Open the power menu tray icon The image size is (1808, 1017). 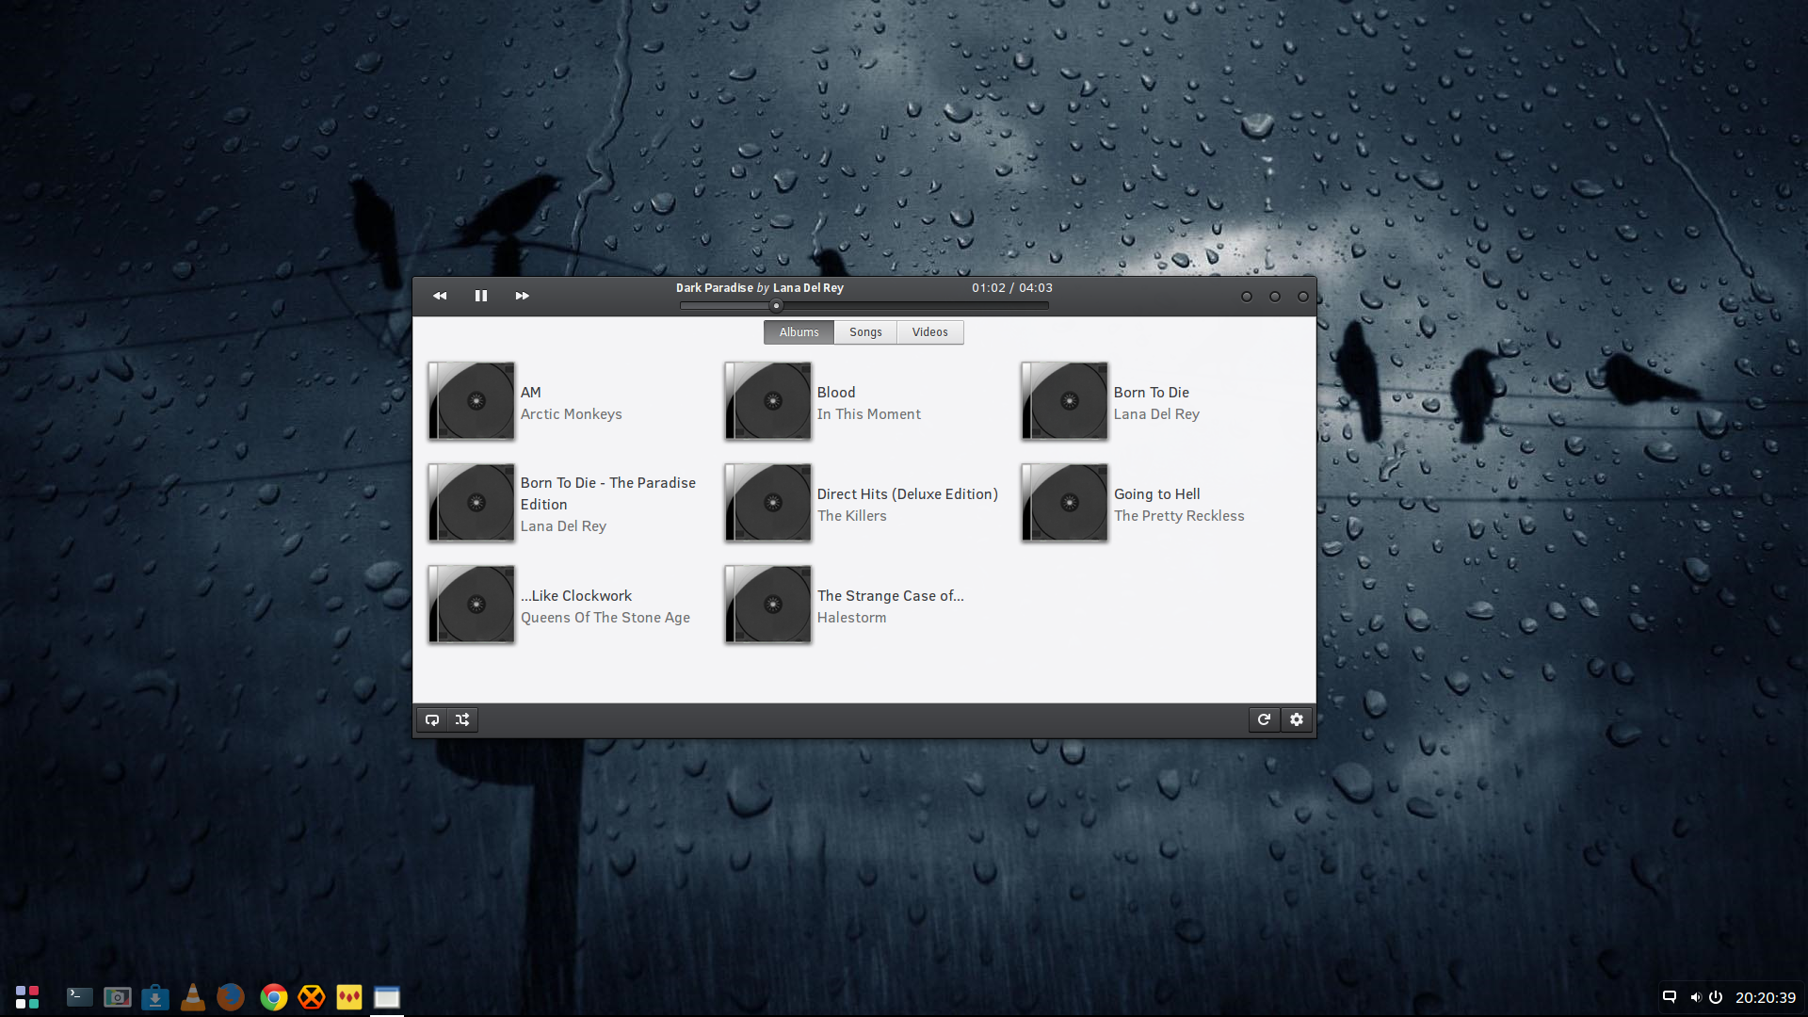1716,997
